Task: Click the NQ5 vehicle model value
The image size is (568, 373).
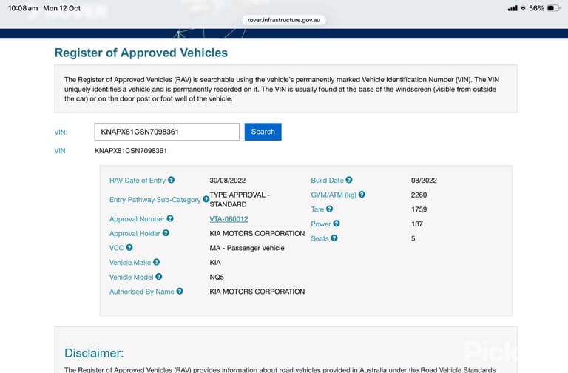Action: [x=217, y=277]
